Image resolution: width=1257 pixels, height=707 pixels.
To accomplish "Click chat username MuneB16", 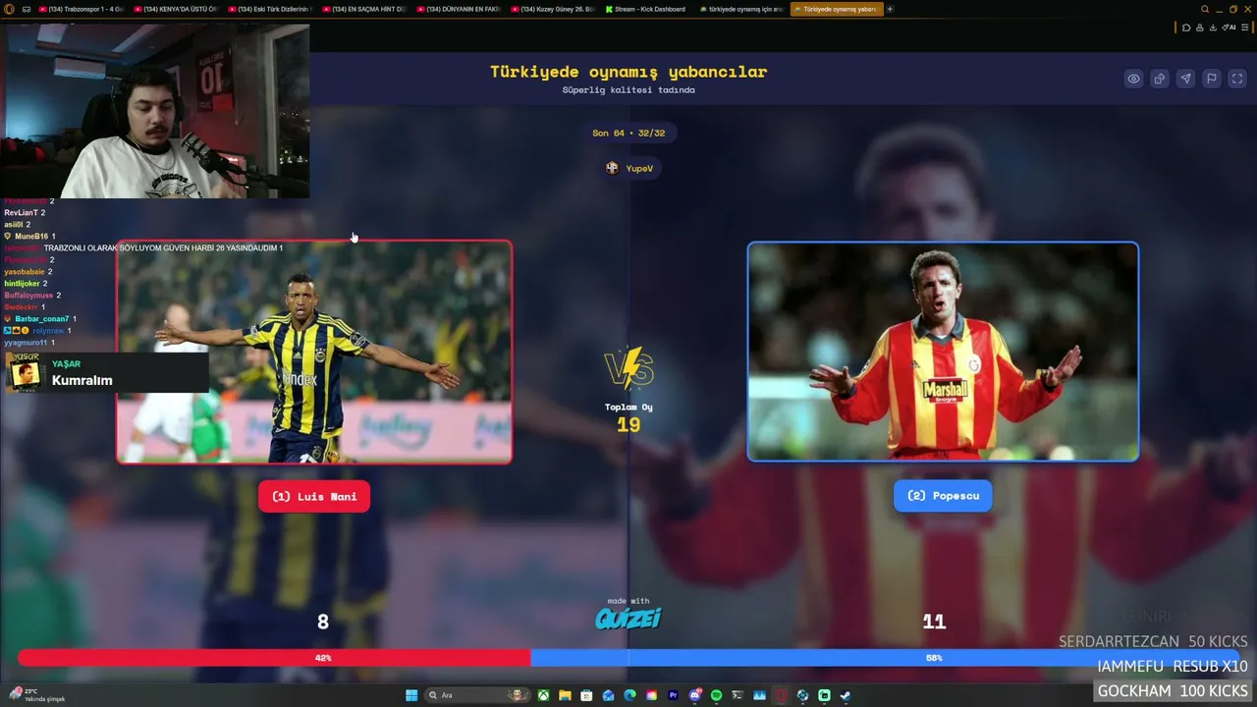I will coord(31,236).
